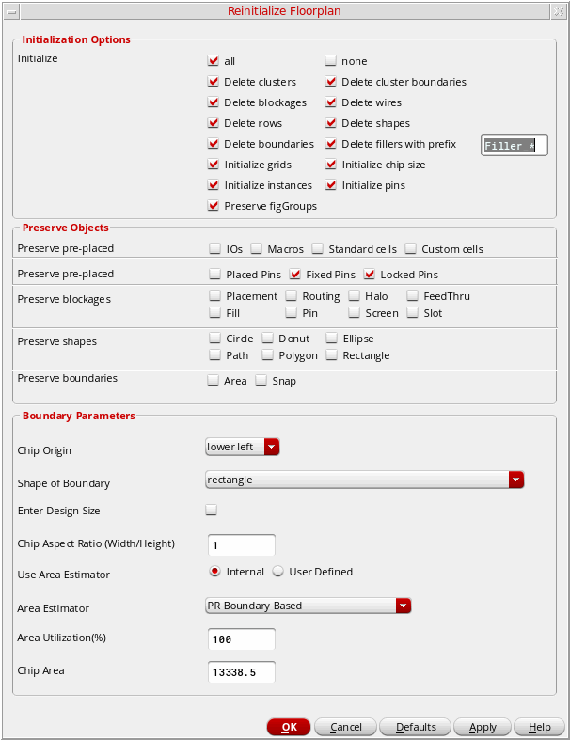Viewport: 570px width, 740px height.
Task: Expand the Shape of Boundary dropdown
Action: pos(364,480)
